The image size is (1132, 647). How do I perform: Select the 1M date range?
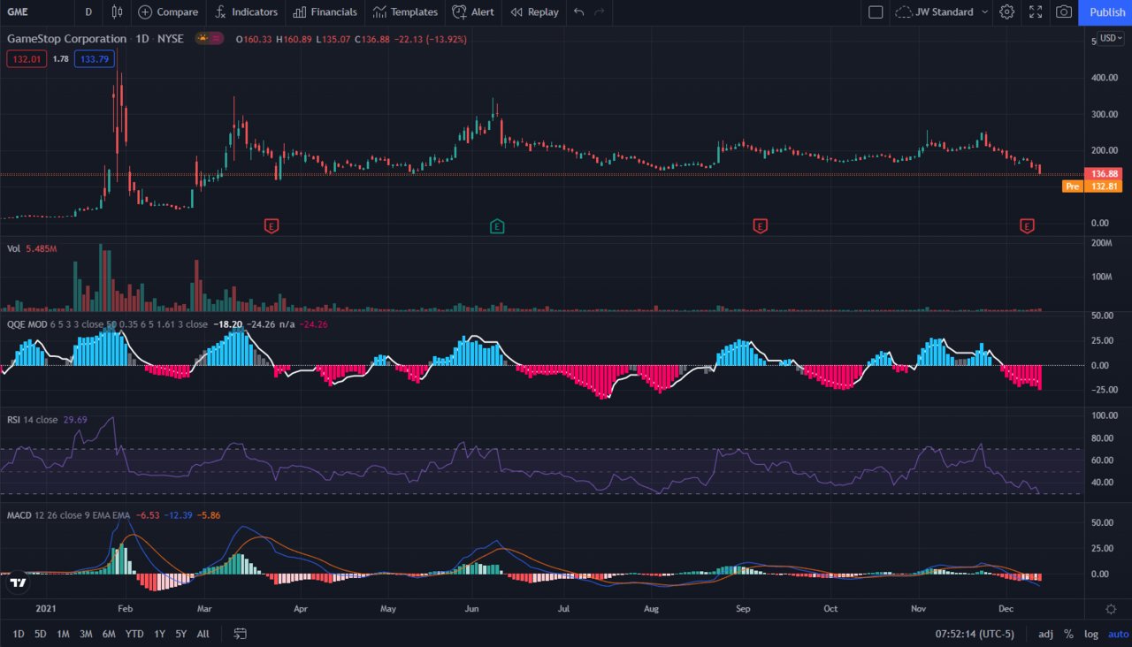click(63, 634)
